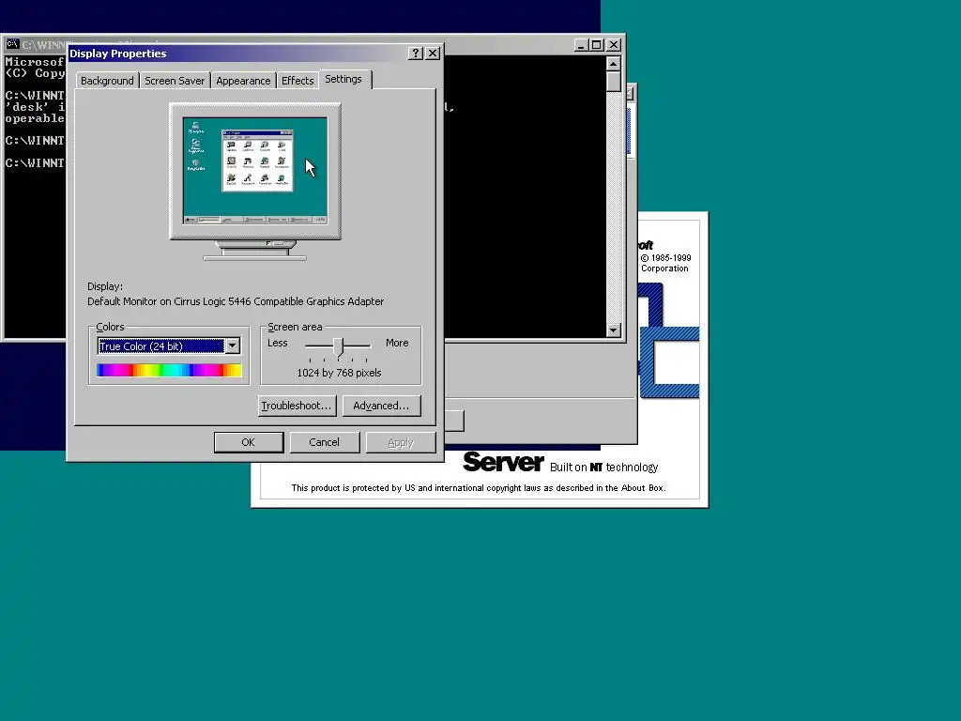Go to the Effects tab
This screenshot has height=721, width=961.
click(297, 81)
